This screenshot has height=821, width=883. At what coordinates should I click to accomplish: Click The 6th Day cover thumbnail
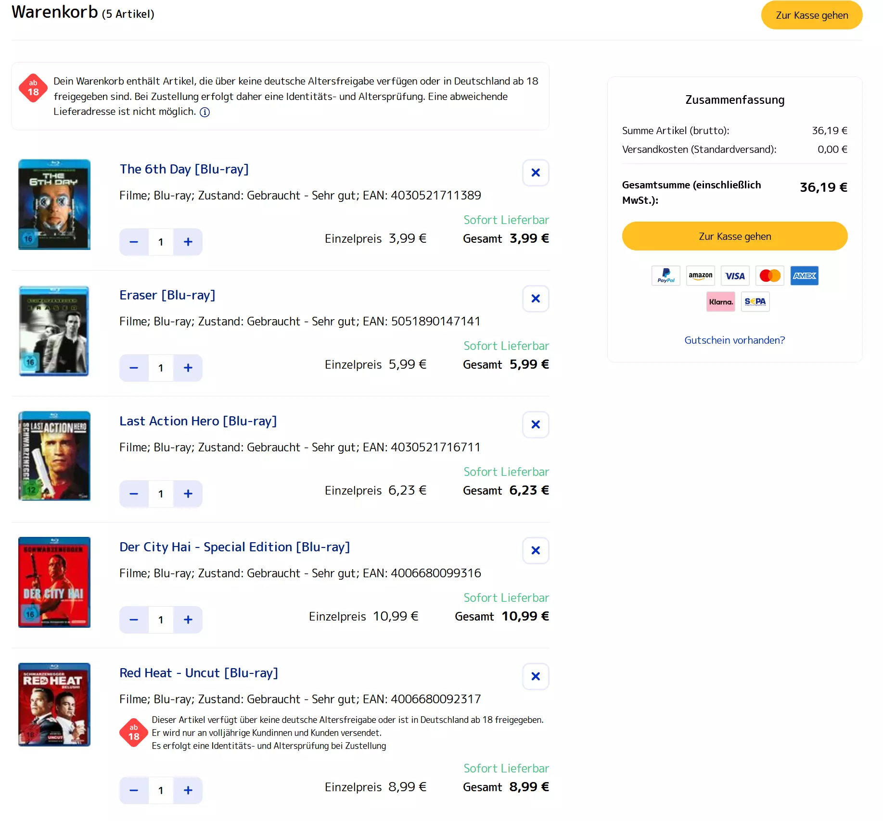[x=54, y=204]
